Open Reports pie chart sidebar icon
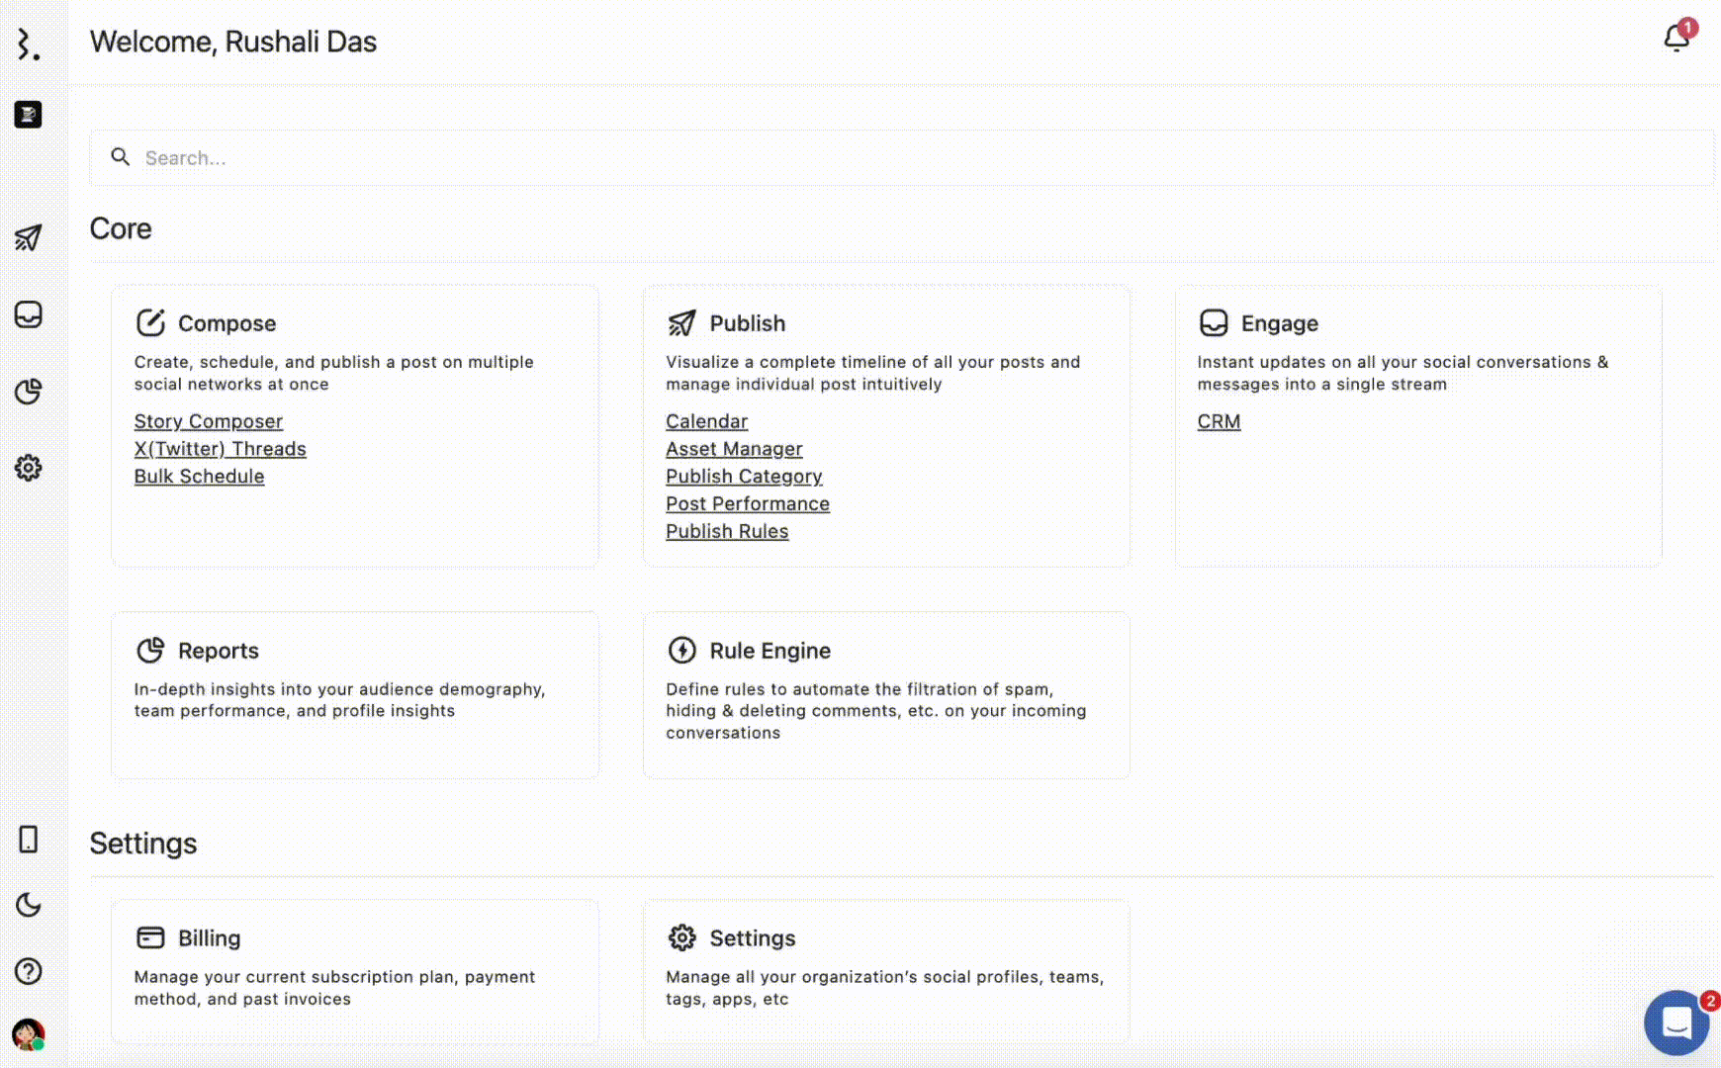1721x1068 pixels. tap(29, 392)
